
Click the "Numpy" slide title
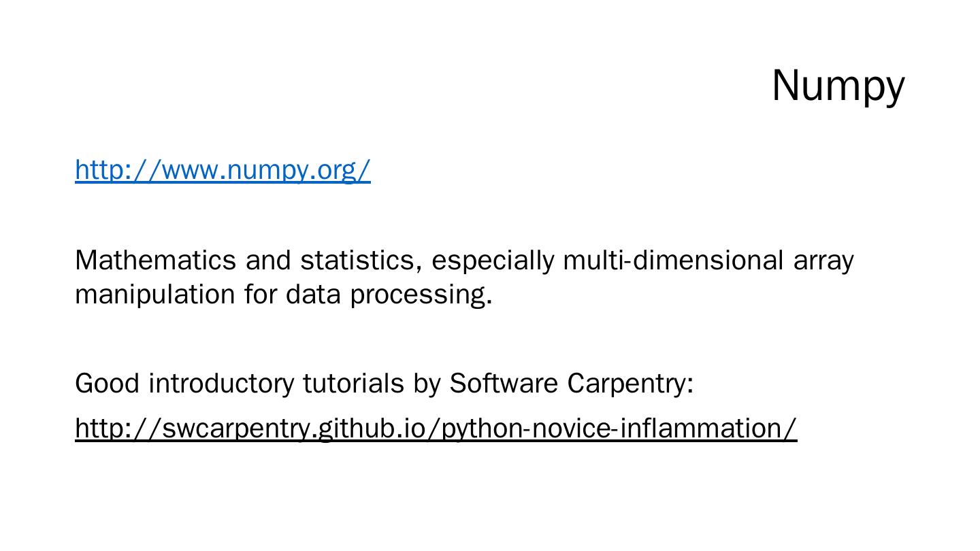pyautogui.click(x=838, y=86)
